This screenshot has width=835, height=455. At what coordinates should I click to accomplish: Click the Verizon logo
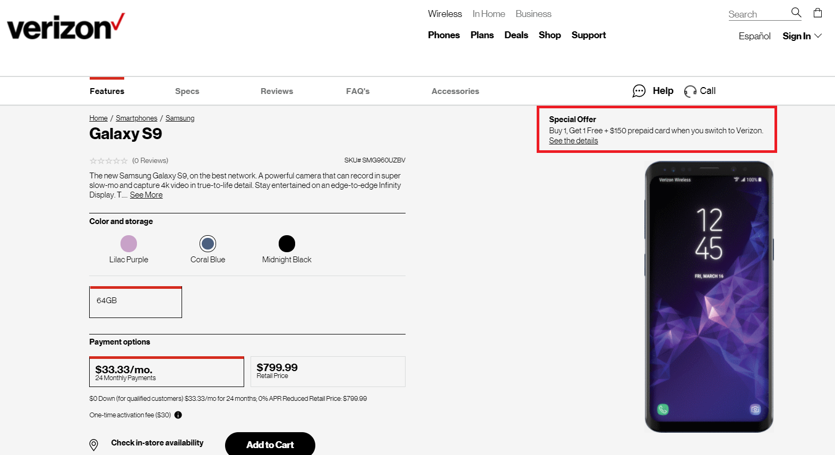point(66,27)
